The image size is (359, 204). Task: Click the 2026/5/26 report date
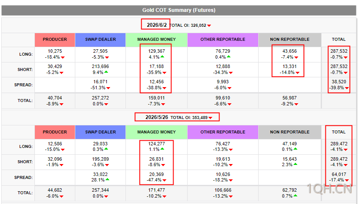coord(157,117)
